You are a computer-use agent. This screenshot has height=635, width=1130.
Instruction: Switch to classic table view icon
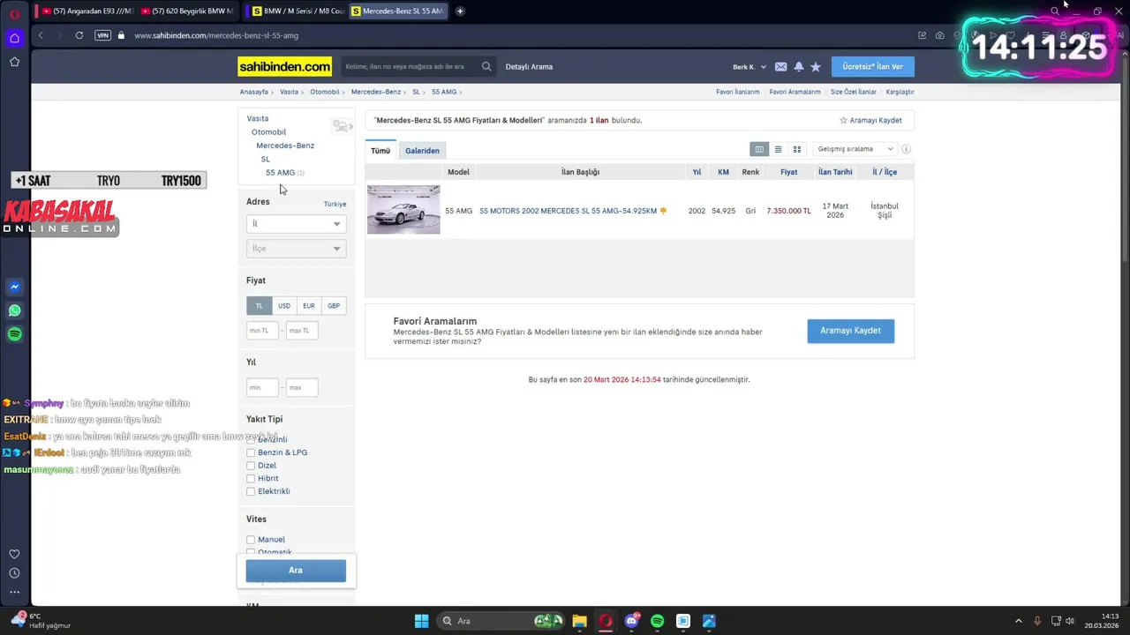759,149
